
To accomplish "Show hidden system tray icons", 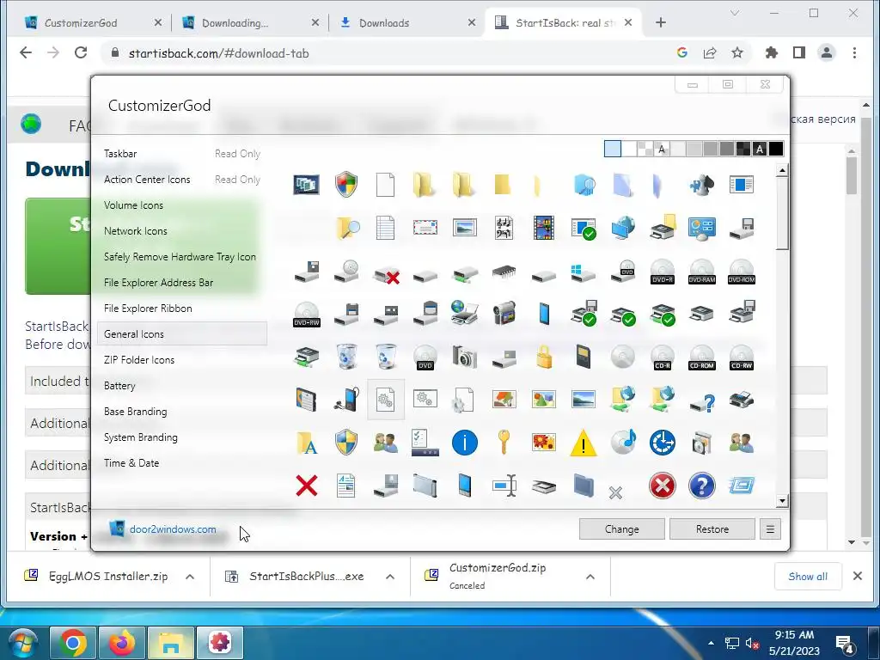I will 711,643.
